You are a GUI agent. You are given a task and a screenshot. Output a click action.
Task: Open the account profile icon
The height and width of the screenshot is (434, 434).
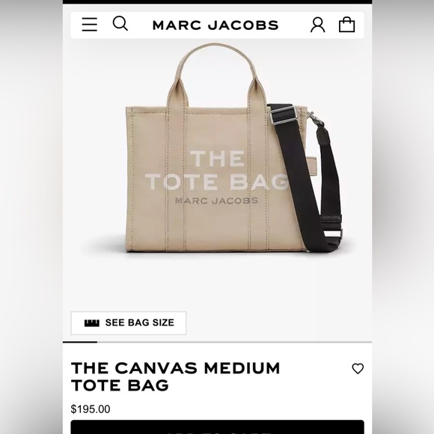point(317,25)
